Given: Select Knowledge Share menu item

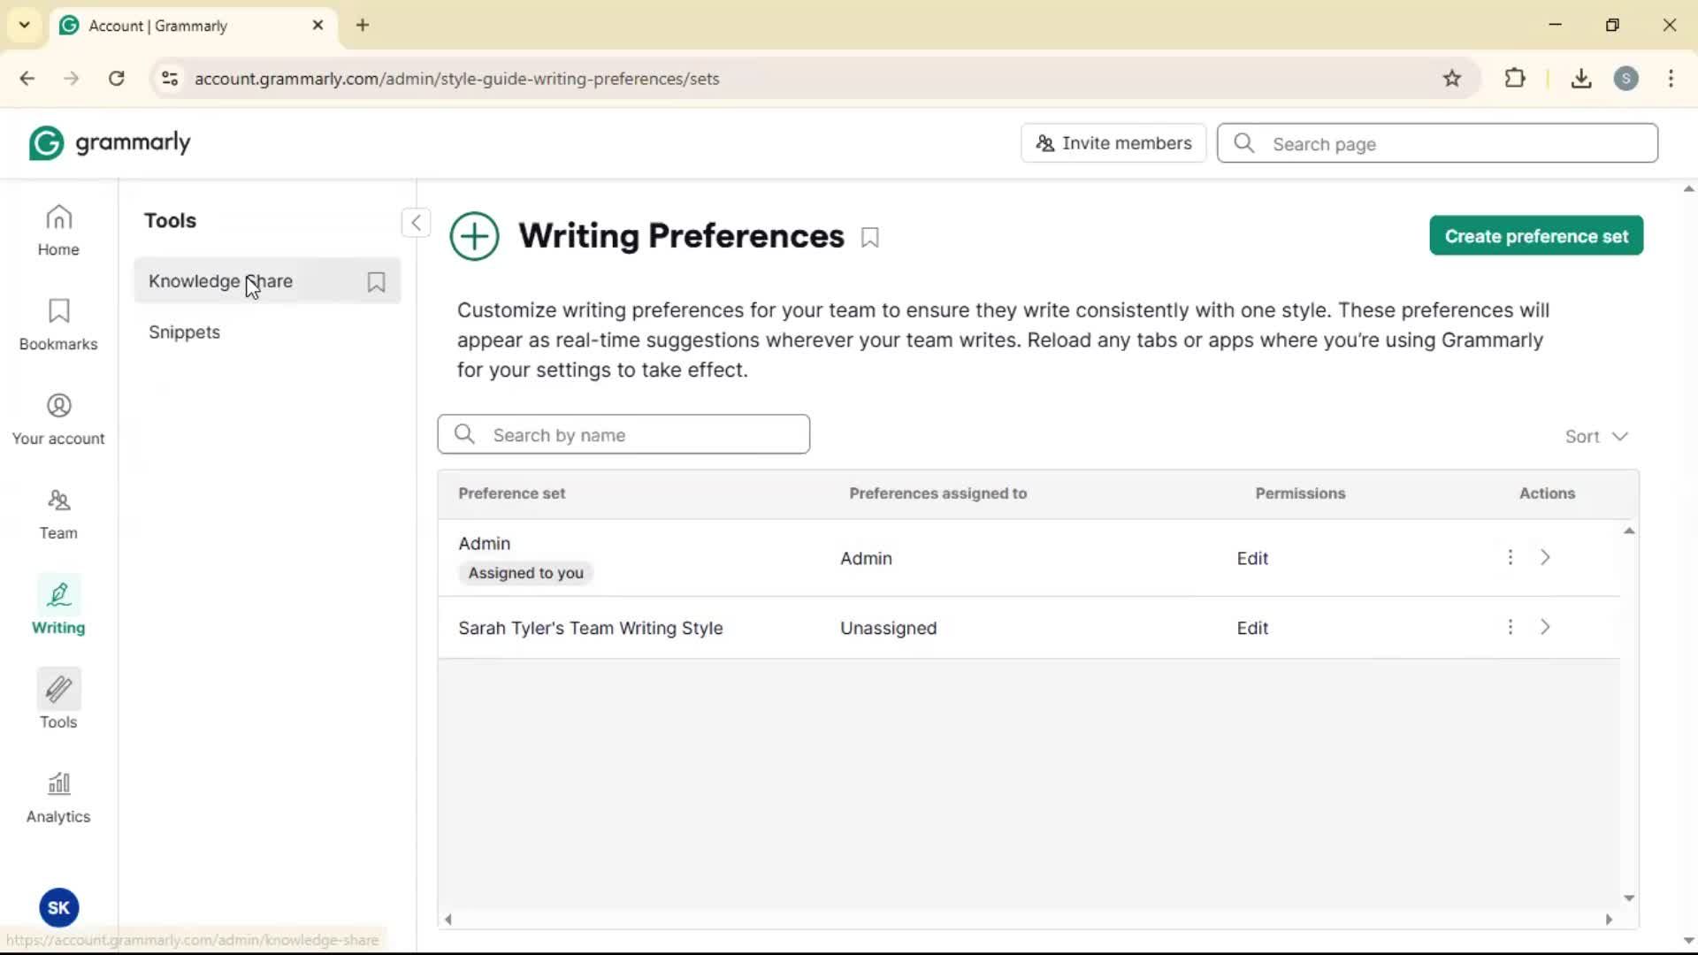Looking at the screenshot, I should click(221, 281).
